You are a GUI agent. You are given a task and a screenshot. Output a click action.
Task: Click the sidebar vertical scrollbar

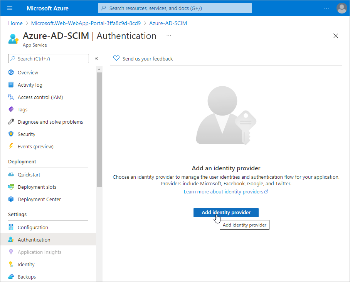[99, 127]
